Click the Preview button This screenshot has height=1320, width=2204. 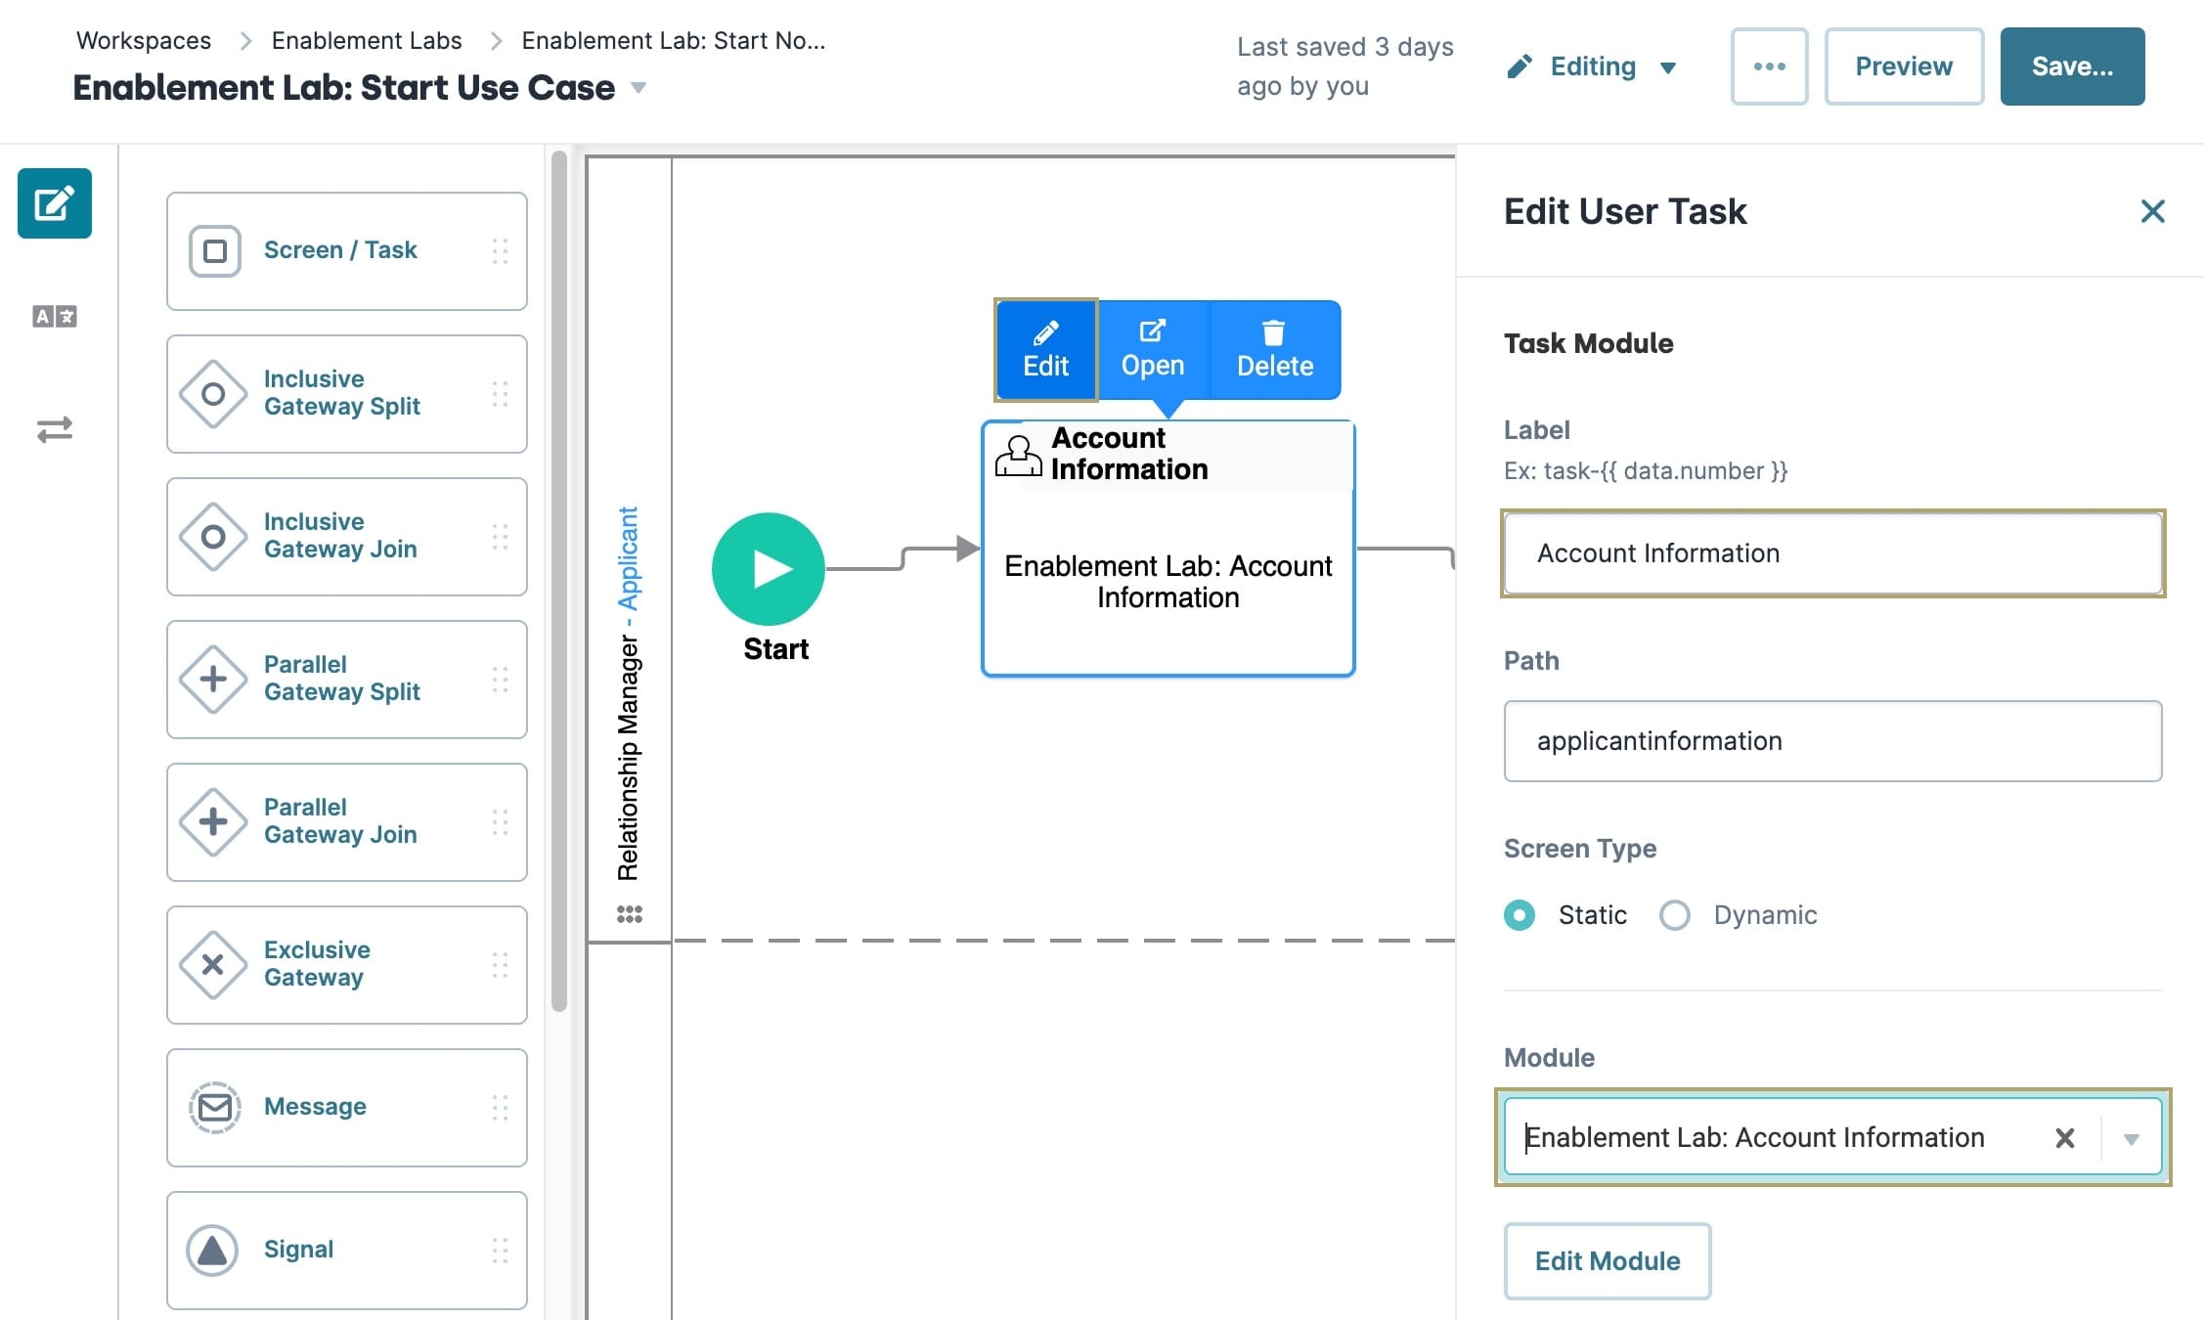[1904, 66]
